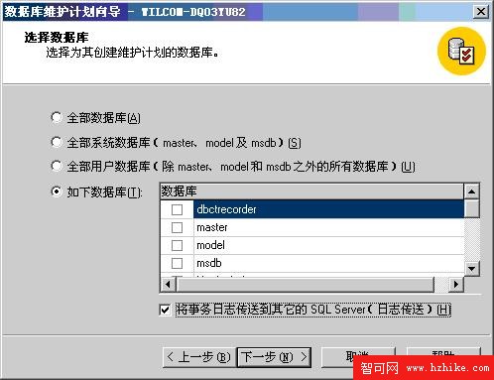The width and height of the screenshot is (494, 380).
Task: Click the vertical scrollbar thumb
Action: pyautogui.click(x=472, y=208)
